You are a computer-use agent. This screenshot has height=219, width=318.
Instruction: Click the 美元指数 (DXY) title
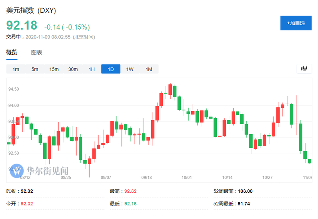[31, 10]
